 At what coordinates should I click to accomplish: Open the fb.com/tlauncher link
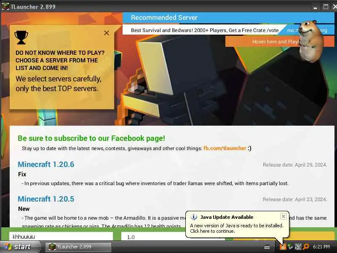pos(225,148)
